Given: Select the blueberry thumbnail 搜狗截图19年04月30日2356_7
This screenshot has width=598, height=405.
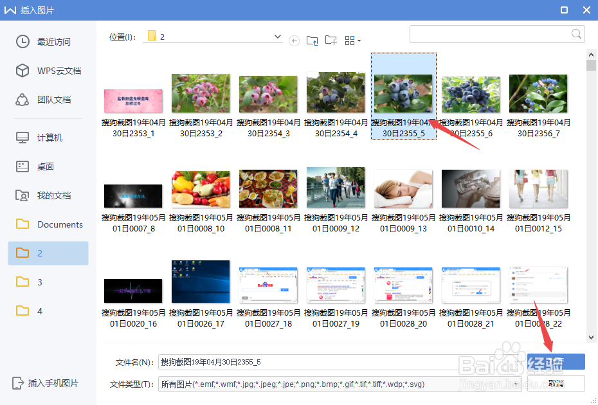Looking at the screenshot, I should pyautogui.click(x=538, y=93).
